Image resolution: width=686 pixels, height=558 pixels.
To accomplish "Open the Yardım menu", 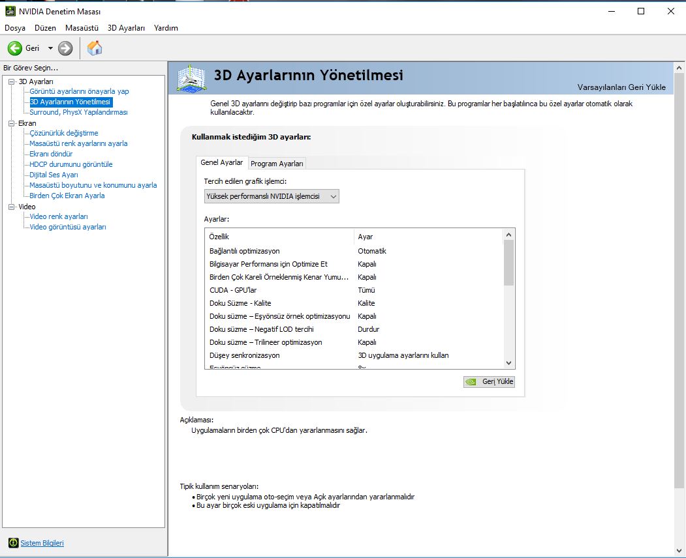I will [166, 28].
